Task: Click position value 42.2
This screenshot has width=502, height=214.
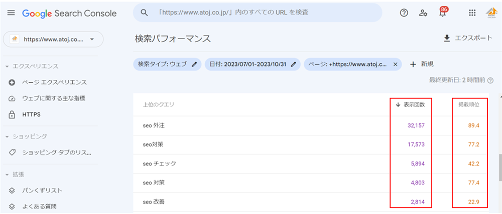Action: (473, 164)
